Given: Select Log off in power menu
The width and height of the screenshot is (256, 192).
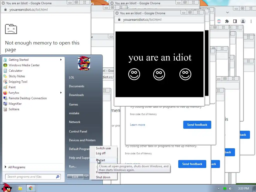Looking at the screenshot, I should click(101, 153).
